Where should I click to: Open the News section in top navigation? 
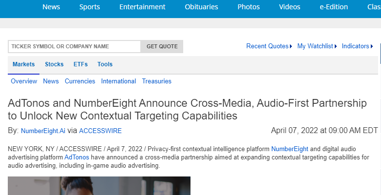coord(51,7)
